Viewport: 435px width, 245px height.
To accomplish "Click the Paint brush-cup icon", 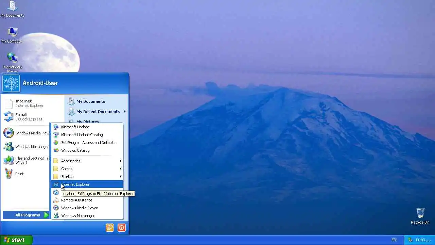I will point(8,174).
